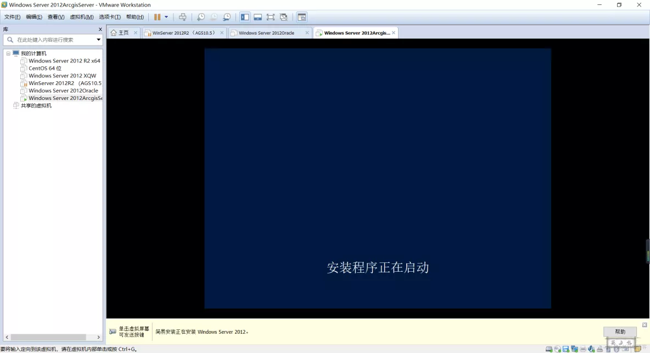Open the 虚拟机 menu
The height and width of the screenshot is (353, 650).
tap(81, 16)
